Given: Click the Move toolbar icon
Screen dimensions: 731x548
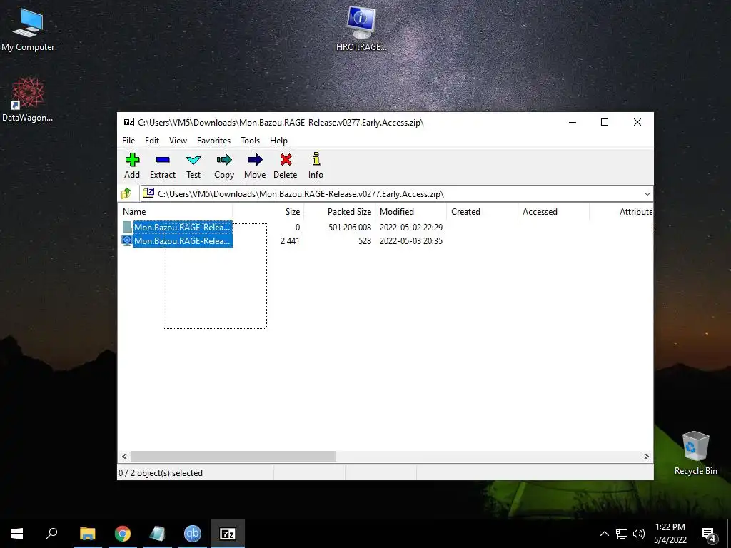Looking at the screenshot, I should 255,160.
